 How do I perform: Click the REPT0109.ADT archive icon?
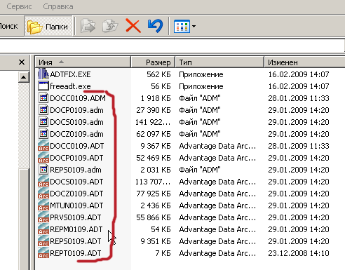click(x=43, y=253)
